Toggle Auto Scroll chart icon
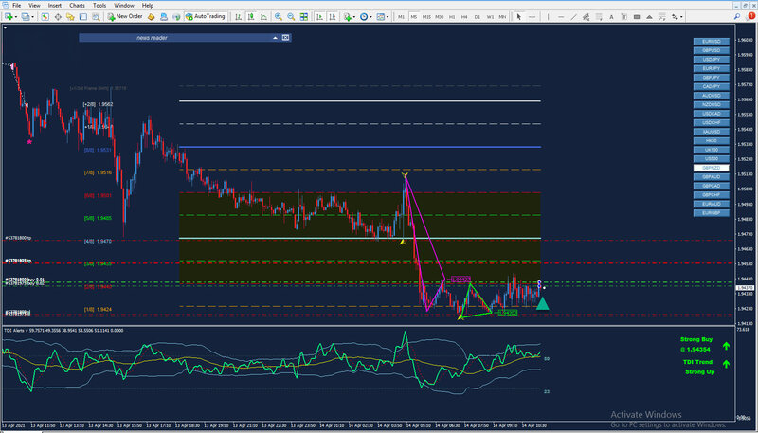This screenshot has width=758, height=433. point(319,17)
